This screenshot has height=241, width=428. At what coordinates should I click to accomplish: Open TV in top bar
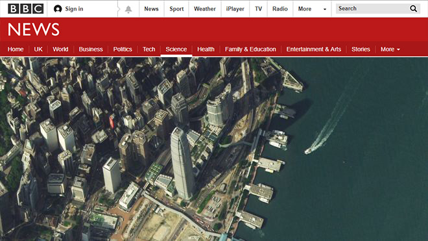point(258,8)
